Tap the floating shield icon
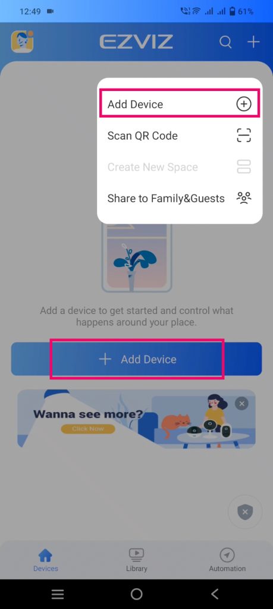273x609 pixels. tap(245, 512)
